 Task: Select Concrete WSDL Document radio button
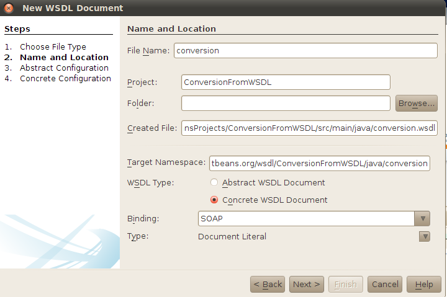pyautogui.click(x=215, y=200)
